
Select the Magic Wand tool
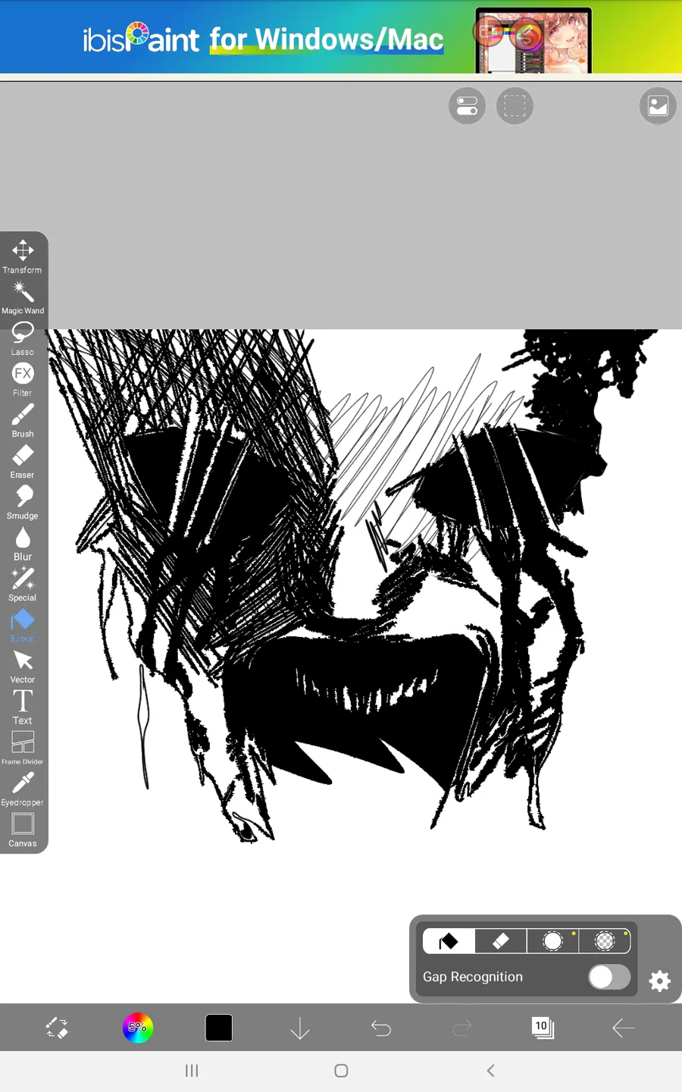23,298
